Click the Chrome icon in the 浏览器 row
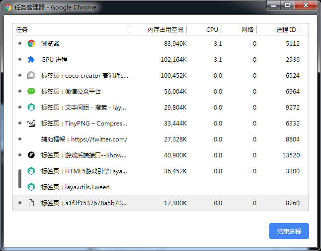 (x=31, y=43)
